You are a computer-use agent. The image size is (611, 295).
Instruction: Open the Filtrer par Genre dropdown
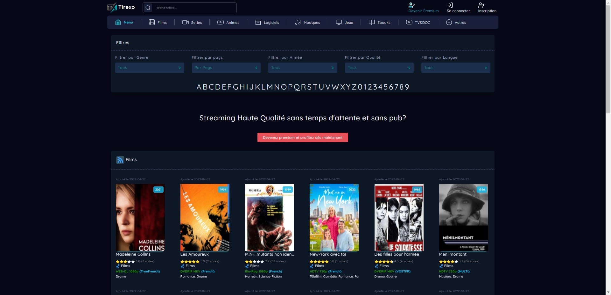[x=150, y=68]
